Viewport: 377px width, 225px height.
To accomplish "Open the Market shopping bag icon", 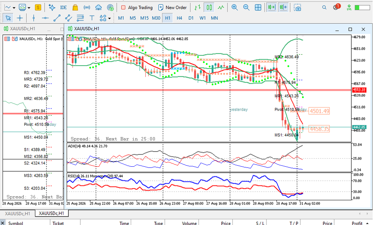I will (x=75, y=7).
